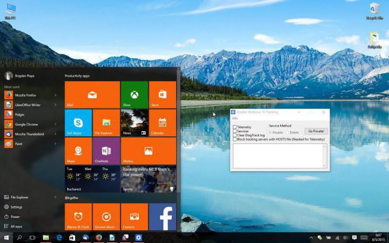This screenshot has height=243, width=389.
Task: Launch the Xbox tile
Action: 134,95
